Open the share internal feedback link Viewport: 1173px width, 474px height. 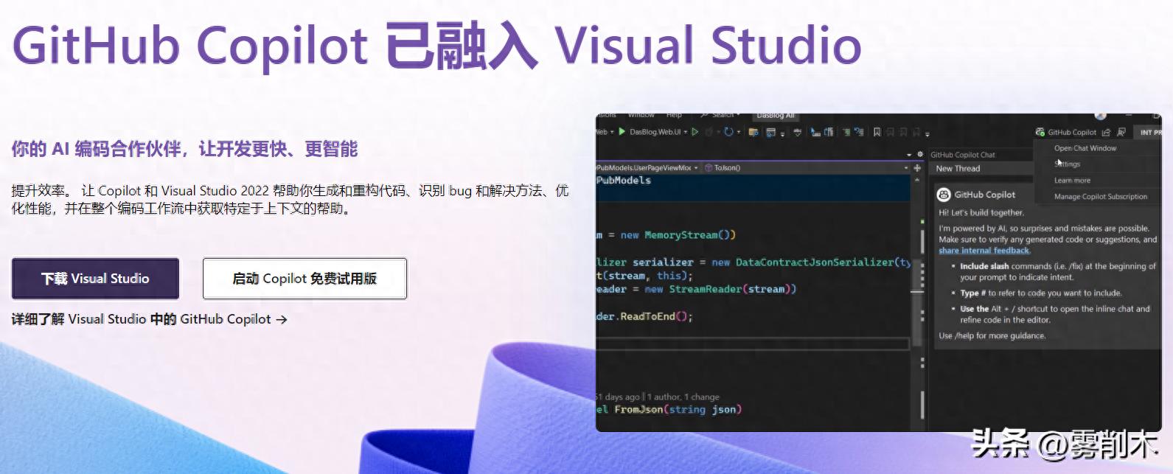[x=984, y=251]
